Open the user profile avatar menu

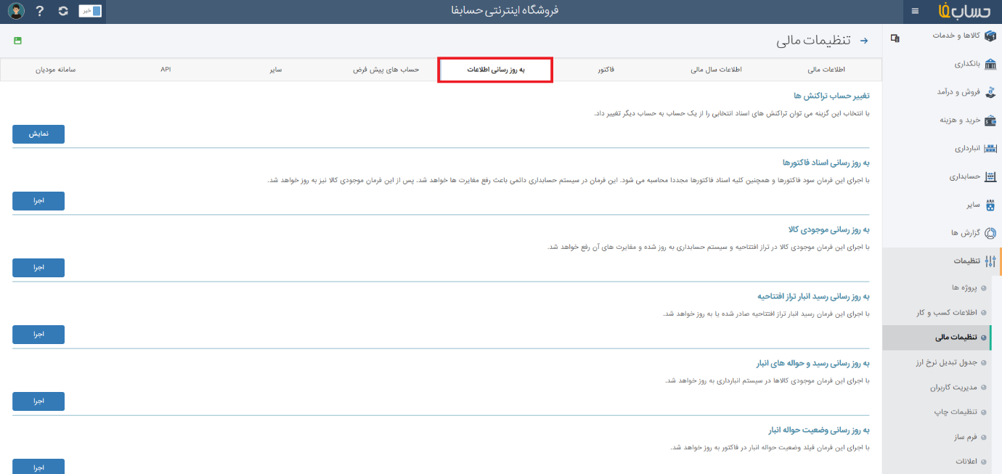pyautogui.click(x=16, y=11)
